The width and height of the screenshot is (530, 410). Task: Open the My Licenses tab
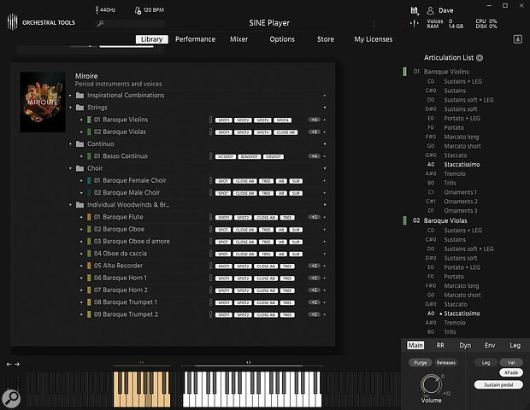tap(374, 39)
